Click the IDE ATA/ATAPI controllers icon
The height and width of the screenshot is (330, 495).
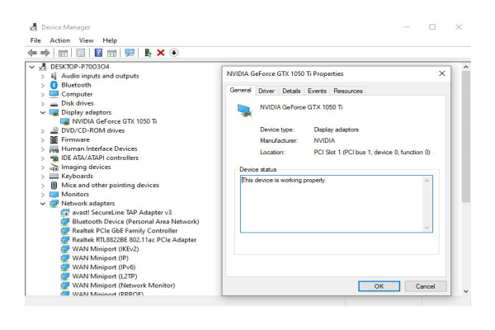54,158
